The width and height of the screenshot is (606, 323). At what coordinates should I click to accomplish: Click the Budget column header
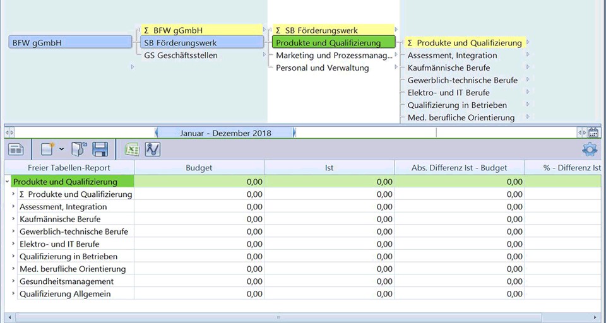[199, 168]
